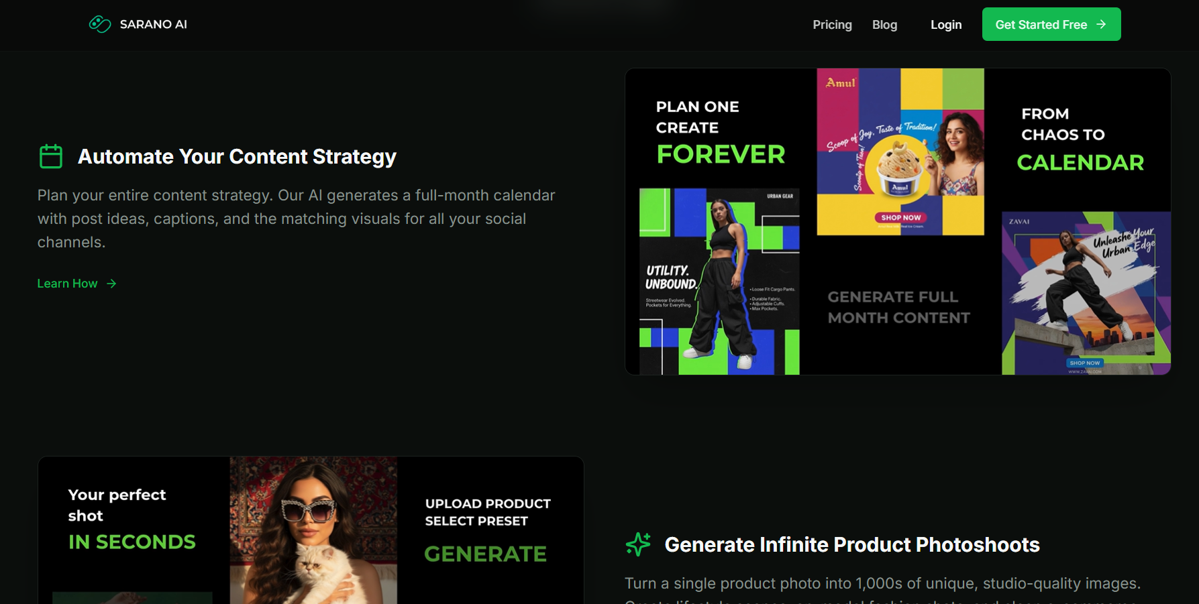Open the Utility Unbound cargo pants image

pos(719,282)
